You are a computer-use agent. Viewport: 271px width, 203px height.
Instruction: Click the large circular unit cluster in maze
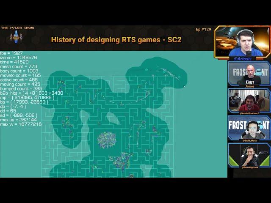(x=107, y=140)
